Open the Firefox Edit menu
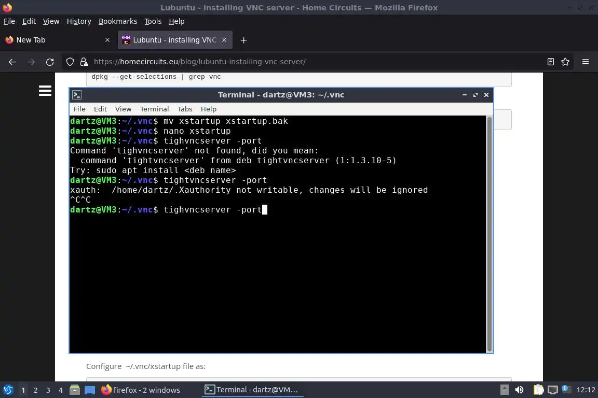This screenshot has height=398, width=598. 29,21
